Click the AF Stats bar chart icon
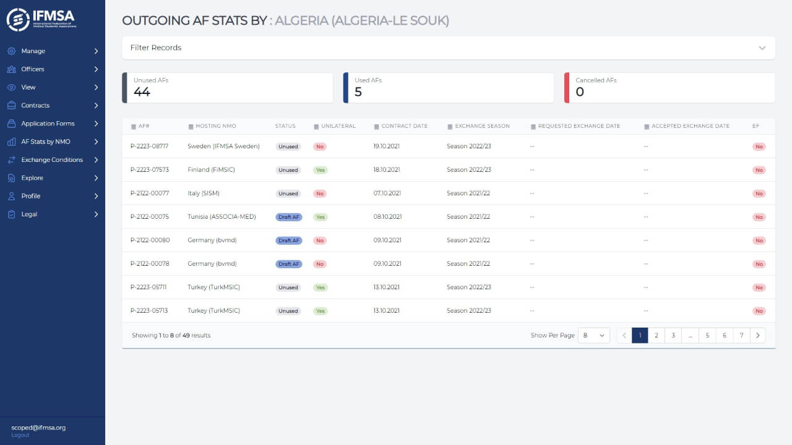This screenshot has width=792, height=445. 11,142
